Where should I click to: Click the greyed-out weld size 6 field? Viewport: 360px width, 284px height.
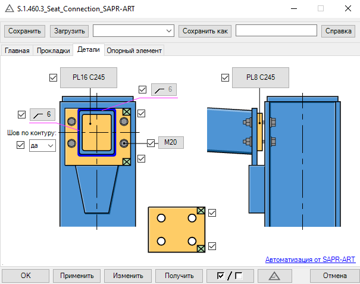164,90
